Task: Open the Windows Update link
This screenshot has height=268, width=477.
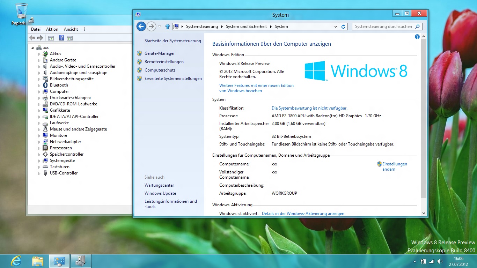Action: pyautogui.click(x=160, y=193)
